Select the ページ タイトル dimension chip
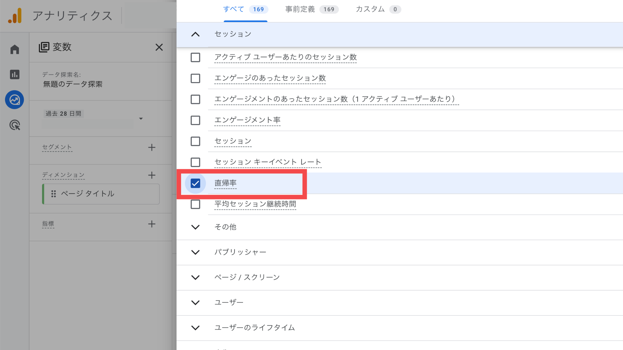 pos(101,194)
